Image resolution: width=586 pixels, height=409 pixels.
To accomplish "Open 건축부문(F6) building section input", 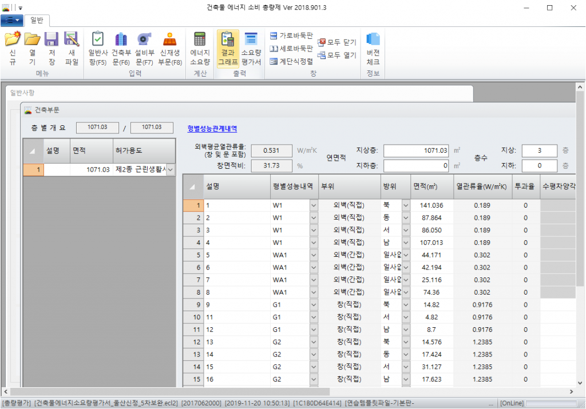I will pyautogui.click(x=121, y=48).
